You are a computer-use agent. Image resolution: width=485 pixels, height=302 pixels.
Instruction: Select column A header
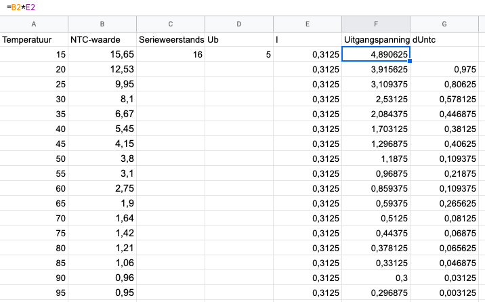[34, 24]
